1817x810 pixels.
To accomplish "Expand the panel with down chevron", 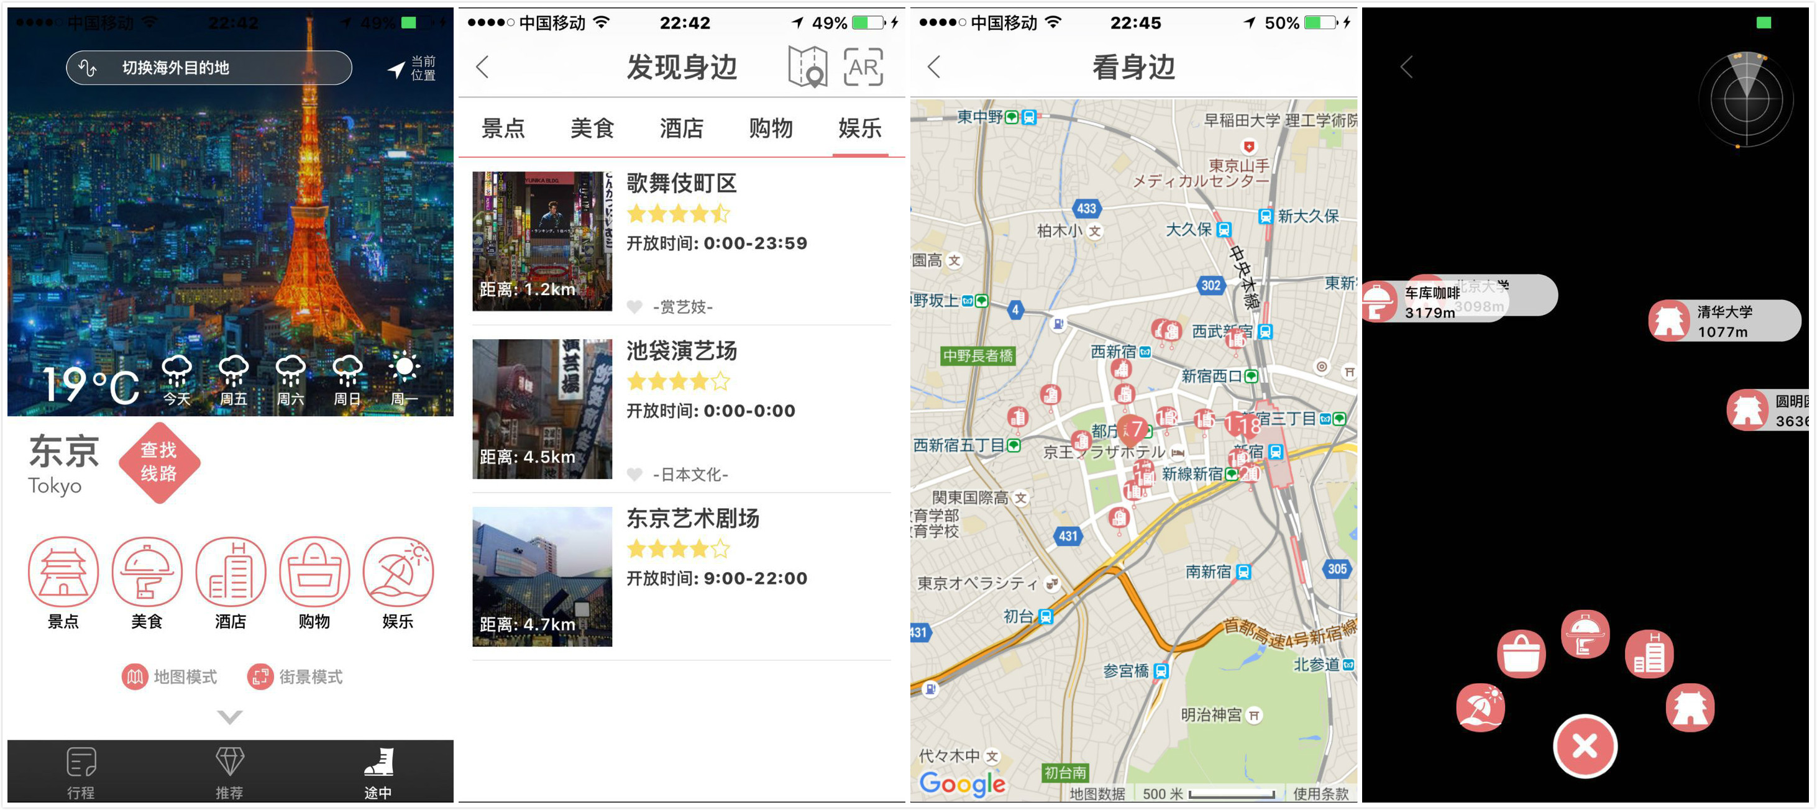I will 230,717.
